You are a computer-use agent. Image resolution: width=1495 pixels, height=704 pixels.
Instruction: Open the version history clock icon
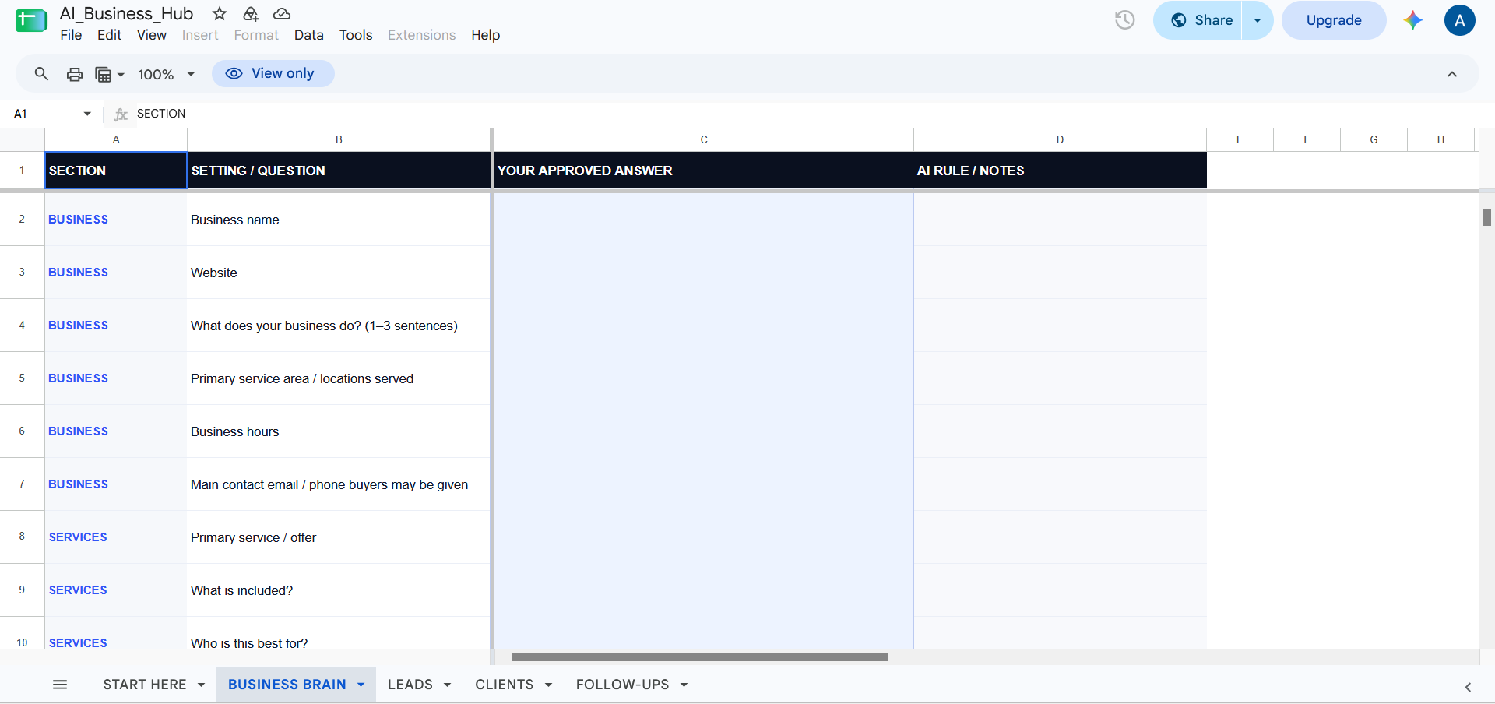(x=1124, y=20)
